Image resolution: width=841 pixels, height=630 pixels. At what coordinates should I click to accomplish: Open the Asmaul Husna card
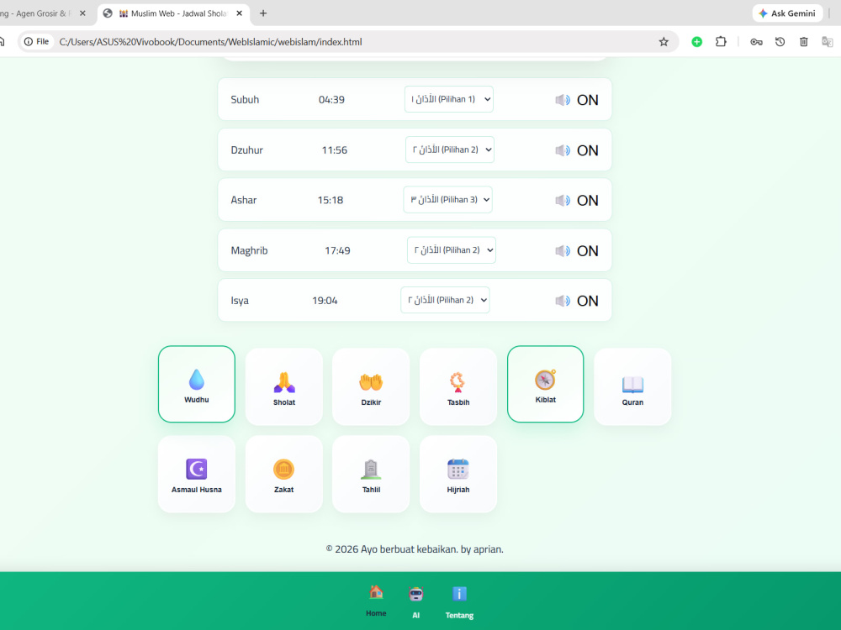click(196, 474)
